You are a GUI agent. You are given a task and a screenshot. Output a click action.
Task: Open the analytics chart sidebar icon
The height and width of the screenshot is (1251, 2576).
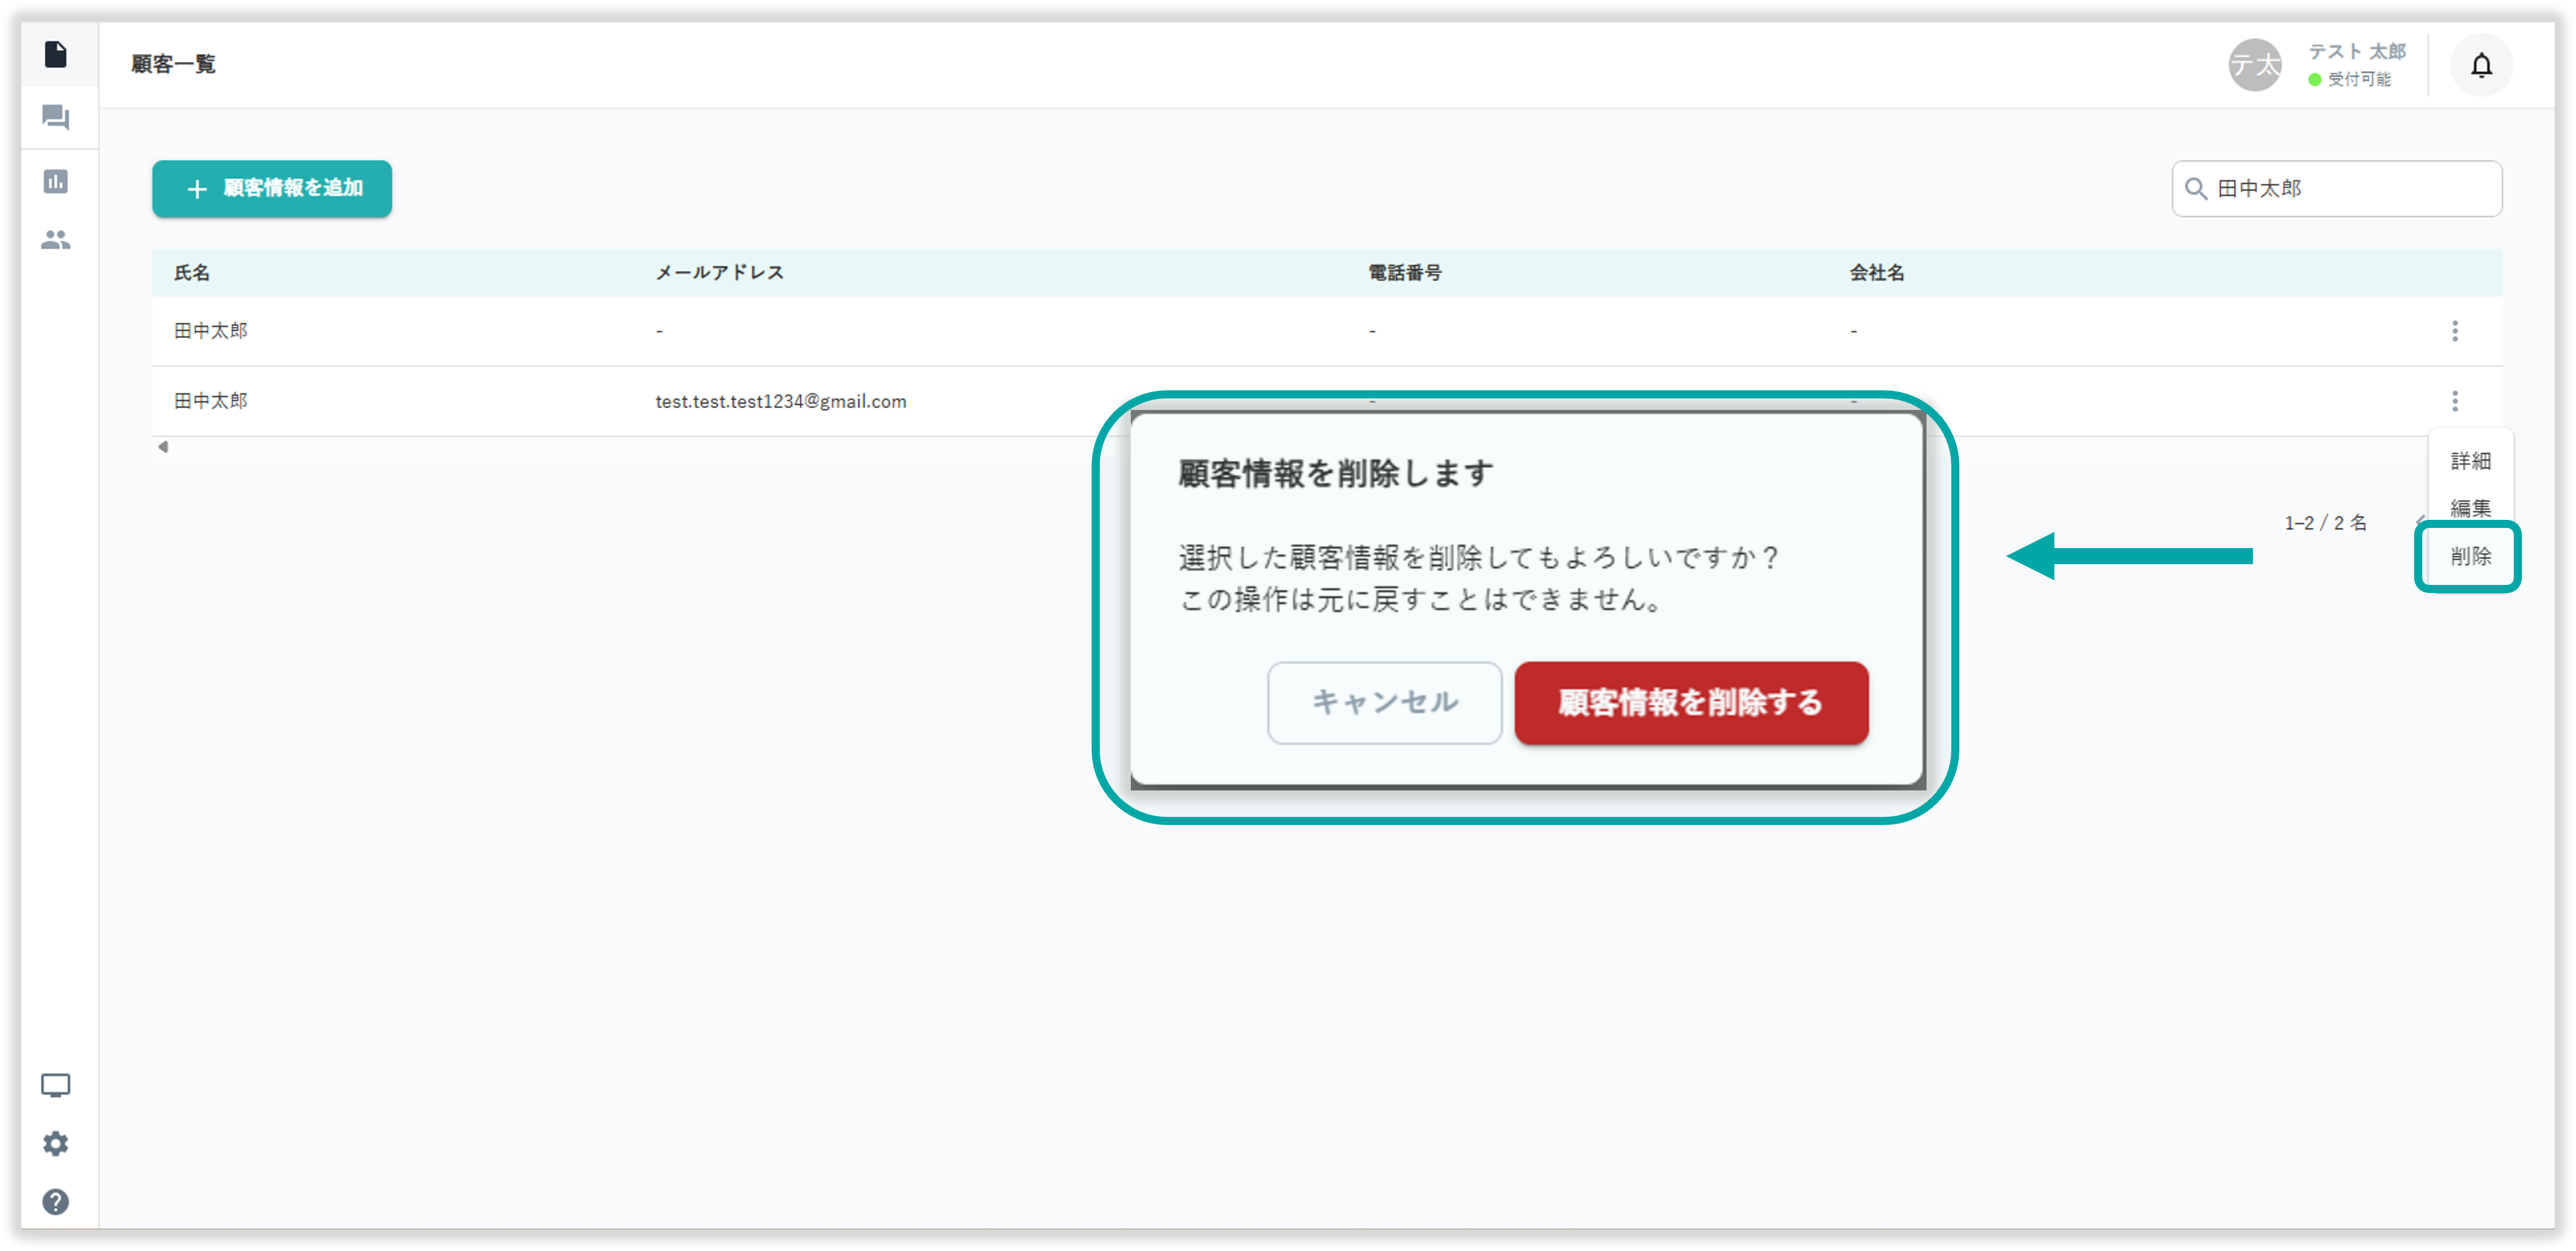(x=56, y=181)
